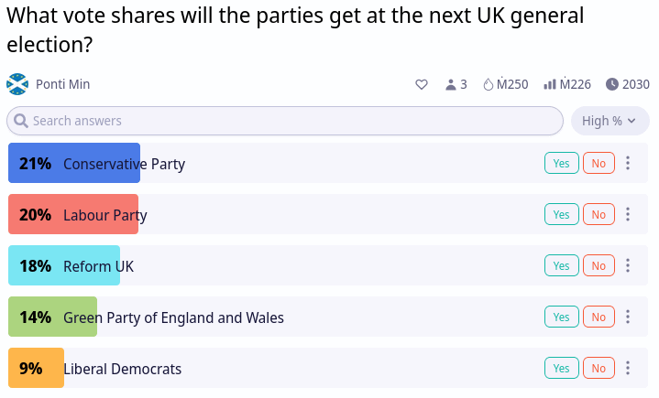The image size is (659, 398).
Task: Open three-dot menu for Liberal Democrats
Action: coord(628,368)
